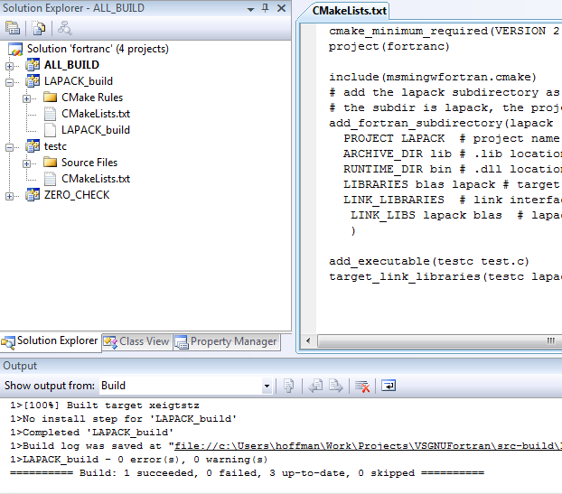Click the testc project icon
Screen dimensions: 562x494
(x=33, y=145)
